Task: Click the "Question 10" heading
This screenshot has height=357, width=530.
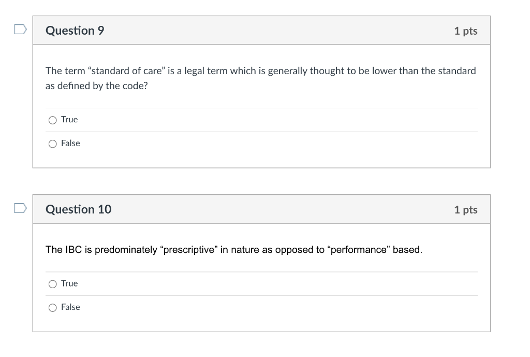Action: pos(79,209)
